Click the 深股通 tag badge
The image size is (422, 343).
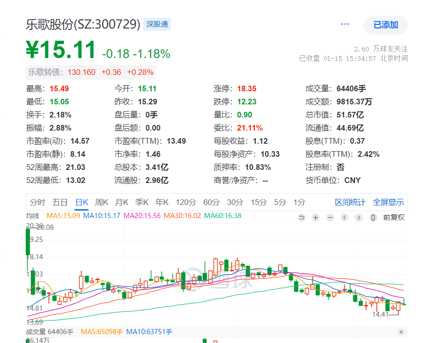157,24
